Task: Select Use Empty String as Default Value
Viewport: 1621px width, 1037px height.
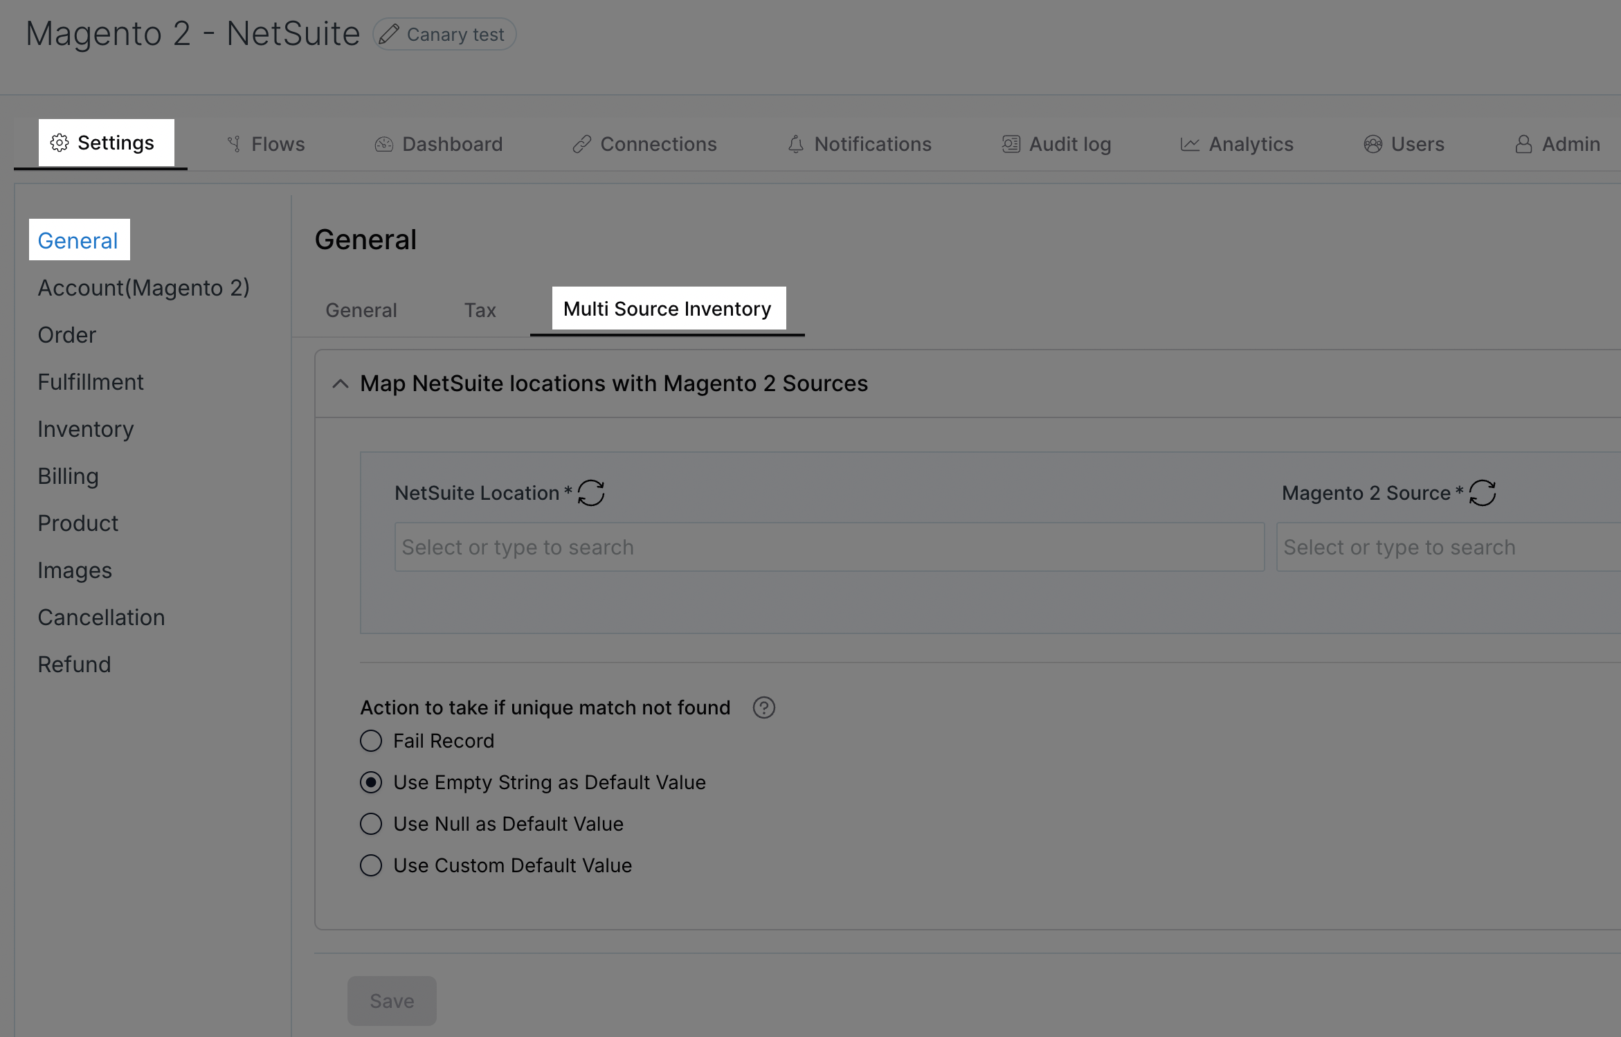Action: tap(371, 782)
